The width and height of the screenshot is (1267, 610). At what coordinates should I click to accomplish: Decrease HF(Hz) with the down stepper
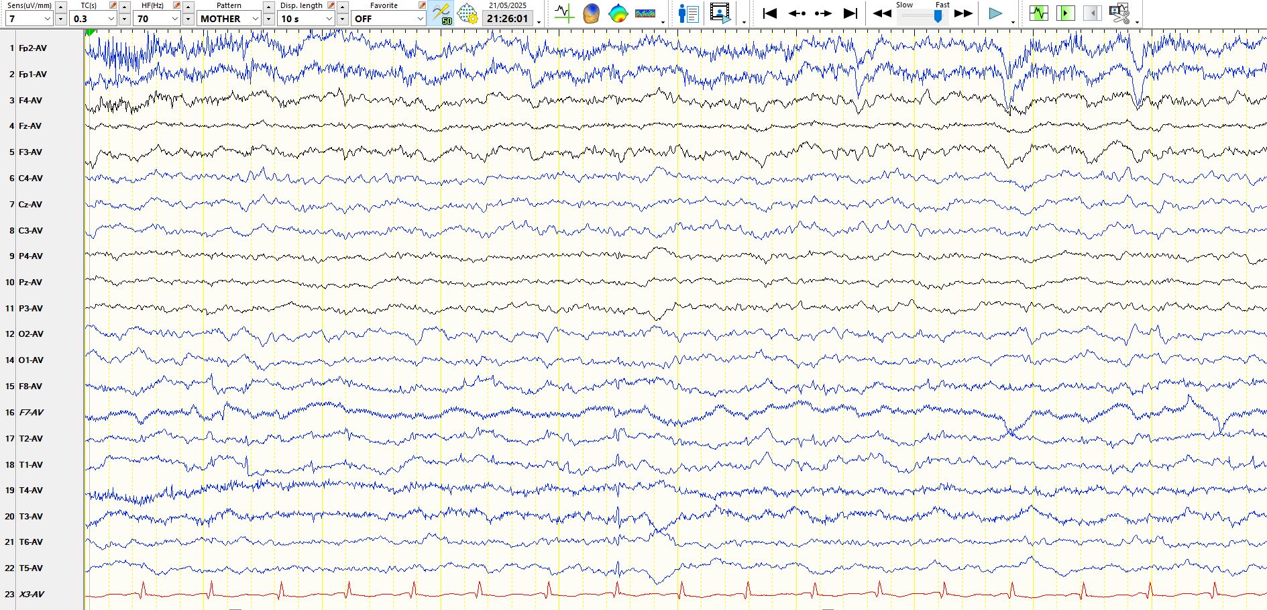(x=188, y=19)
